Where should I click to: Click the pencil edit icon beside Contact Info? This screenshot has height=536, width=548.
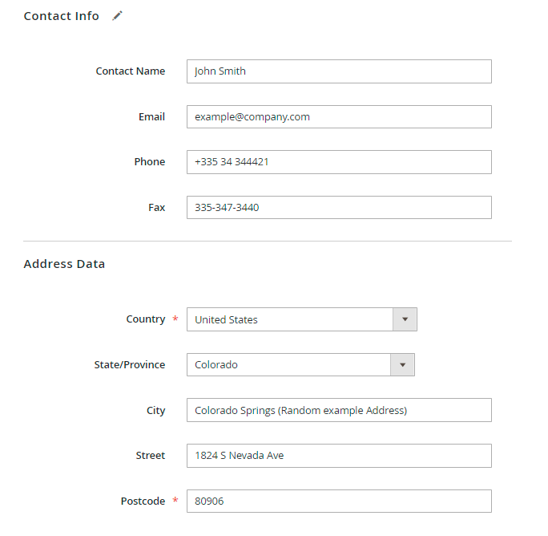click(118, 15)
